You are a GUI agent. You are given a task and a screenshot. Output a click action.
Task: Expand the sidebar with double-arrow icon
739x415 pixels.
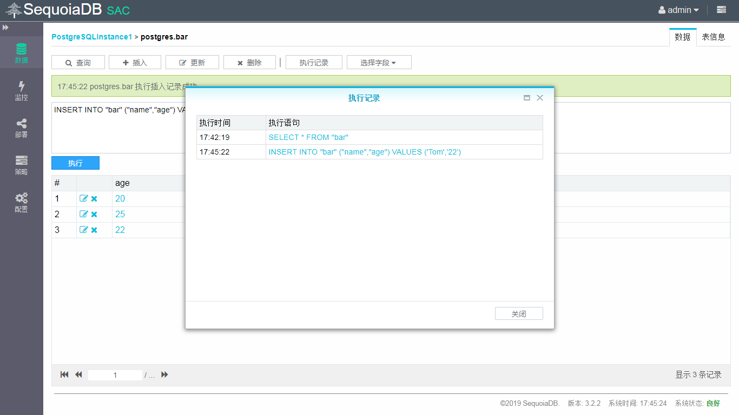5,27
